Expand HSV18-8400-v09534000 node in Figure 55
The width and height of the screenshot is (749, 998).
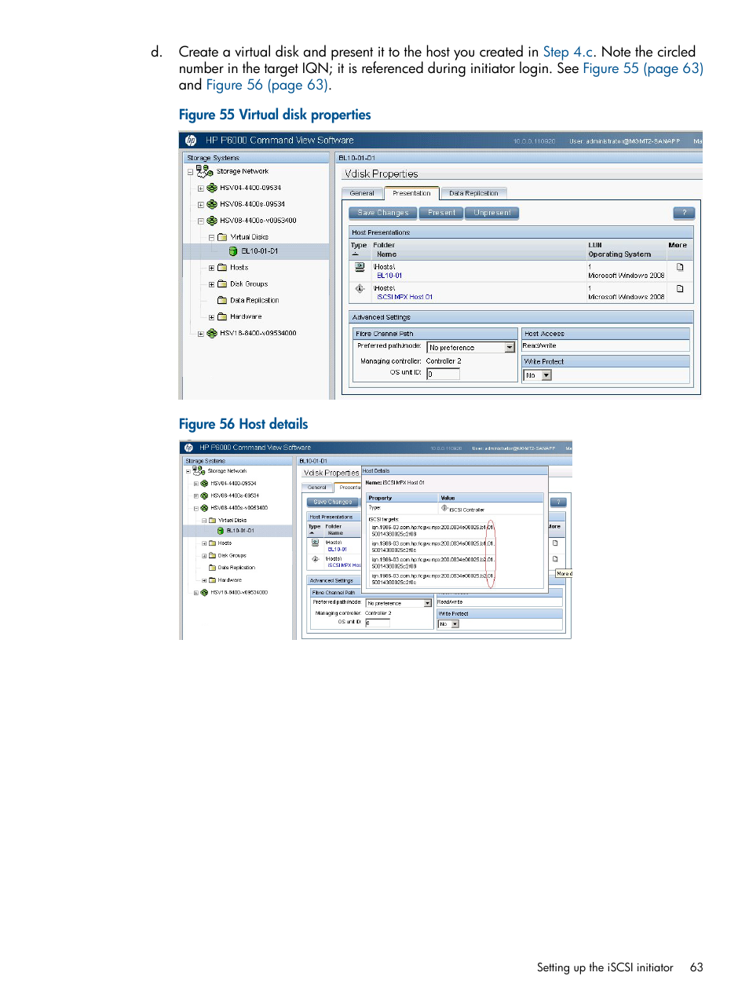201,334
